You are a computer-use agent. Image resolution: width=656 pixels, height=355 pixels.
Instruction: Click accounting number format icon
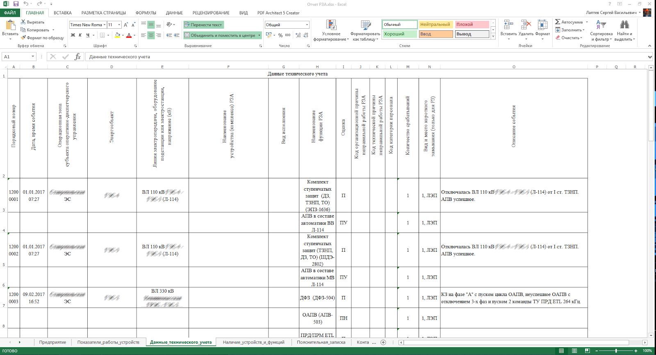click(x=269, y=35)
